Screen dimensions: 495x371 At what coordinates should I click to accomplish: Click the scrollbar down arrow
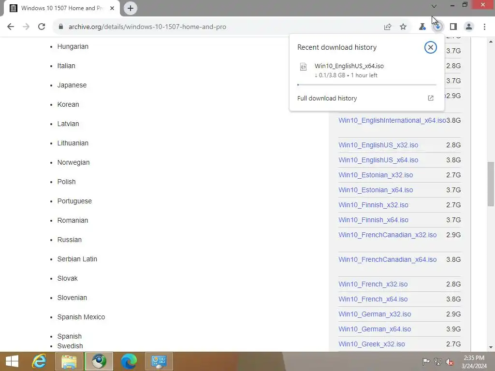491,348
